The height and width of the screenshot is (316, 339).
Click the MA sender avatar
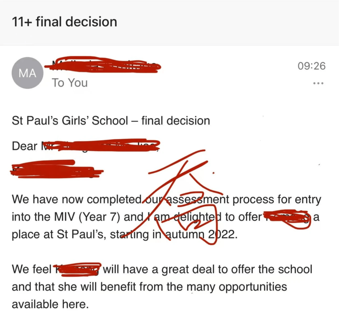click(x=28, y=73)
